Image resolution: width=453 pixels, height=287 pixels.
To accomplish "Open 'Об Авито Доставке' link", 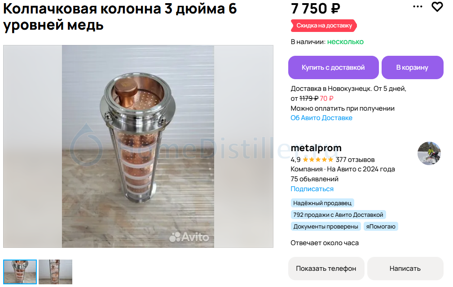I will 321,118.
